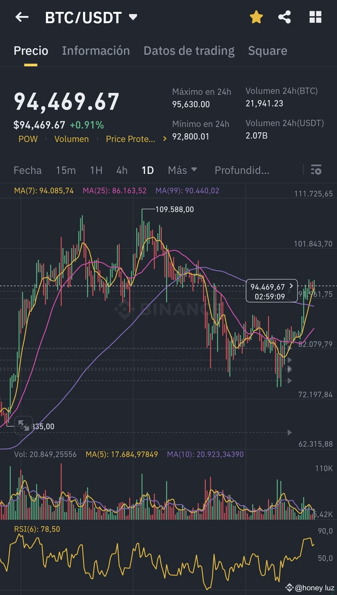Image resolution: width=337 pixels, height=595 pixels.
Task: Tap the large 94,469.67 price
Action: pyautogui.click(x=67, y=102)
